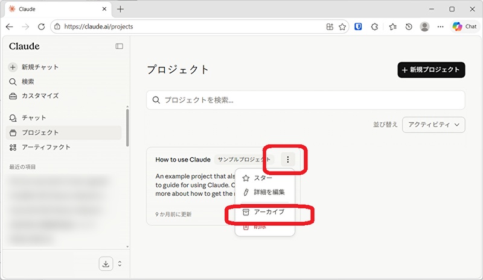The image size is (483, 280).
Task: Add page to favorites star icon
Action: [x=342, y=26]
